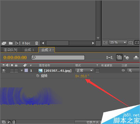The image size is (140, 124).
Task: Toggle solo switch for layer 1
Action: [x=12, y=70]
